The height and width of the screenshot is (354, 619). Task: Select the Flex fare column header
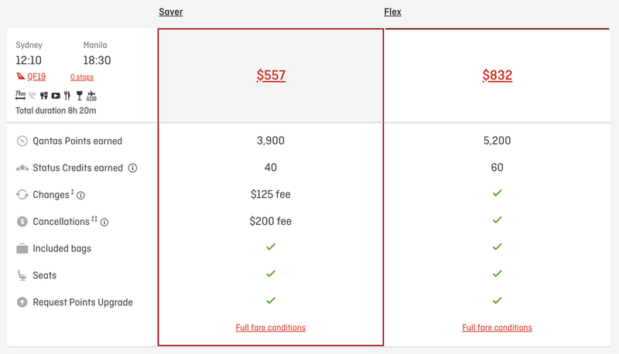[392, 12]
